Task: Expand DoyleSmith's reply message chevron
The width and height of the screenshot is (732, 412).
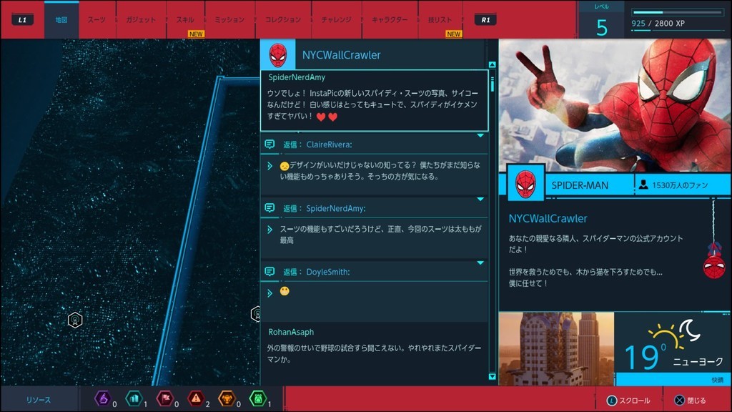Action: [269, 293]
